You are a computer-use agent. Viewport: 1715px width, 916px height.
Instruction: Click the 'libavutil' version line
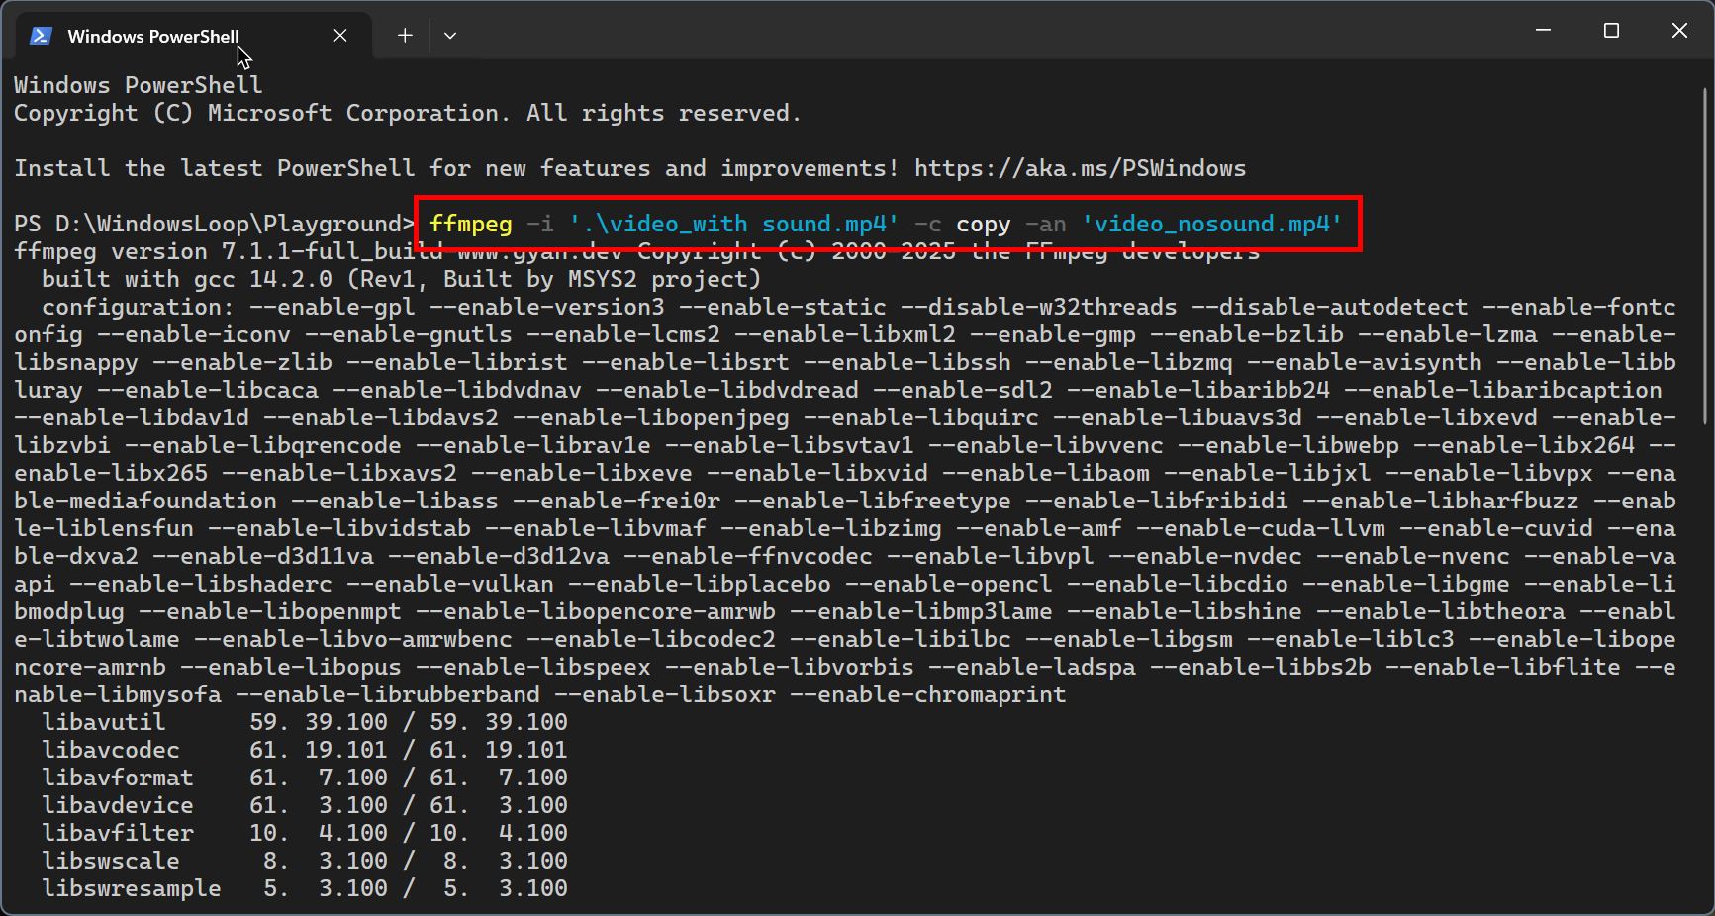coord(305,722)
